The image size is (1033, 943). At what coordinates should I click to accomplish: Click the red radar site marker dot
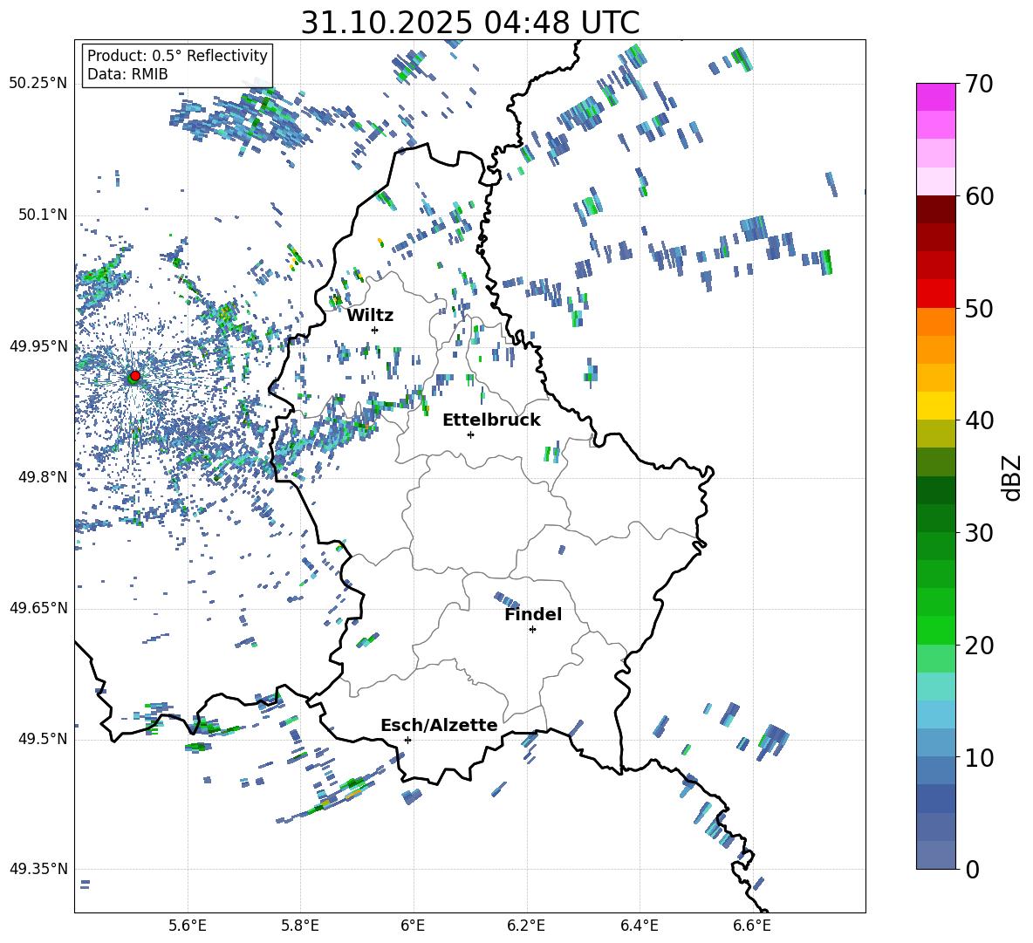(x=135, y=376)
